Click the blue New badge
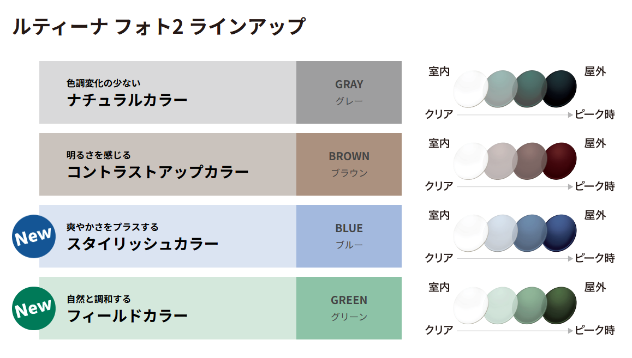The image size is (632, 358). 34,236
